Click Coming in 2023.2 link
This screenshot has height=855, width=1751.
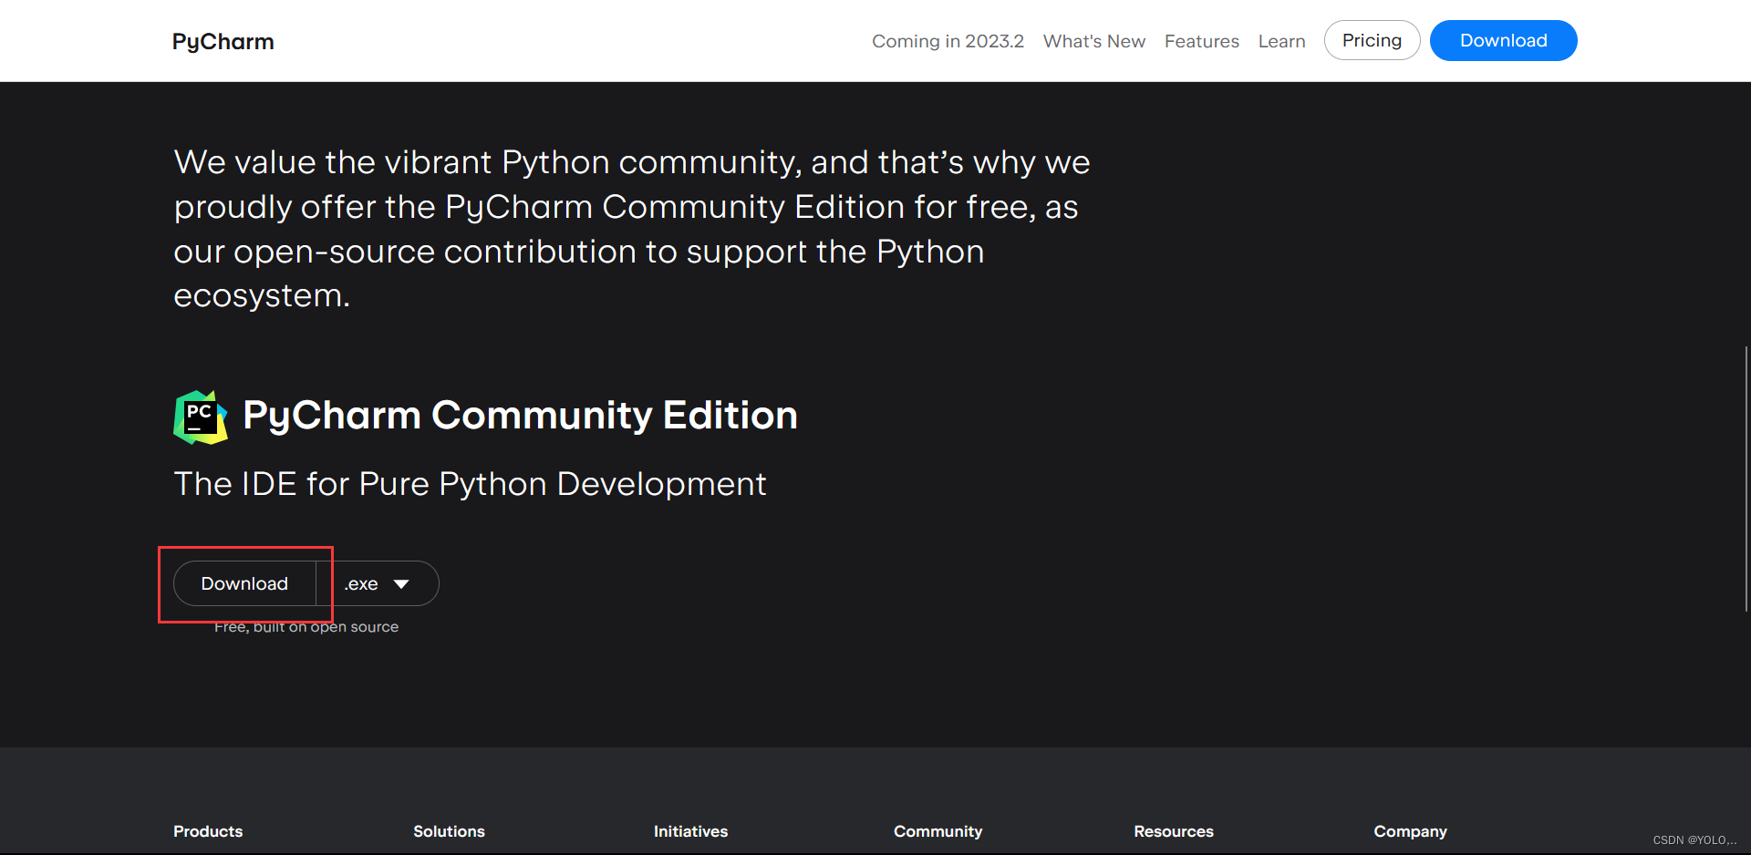point(948,41)
